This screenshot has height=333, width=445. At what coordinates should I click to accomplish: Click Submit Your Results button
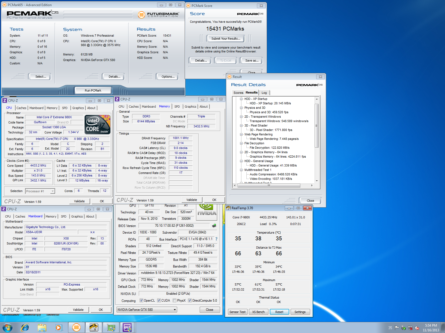click(226, 39)
